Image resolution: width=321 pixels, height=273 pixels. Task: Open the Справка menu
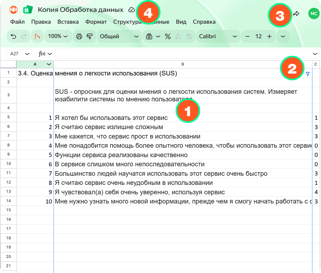click(x=204, y=22)
